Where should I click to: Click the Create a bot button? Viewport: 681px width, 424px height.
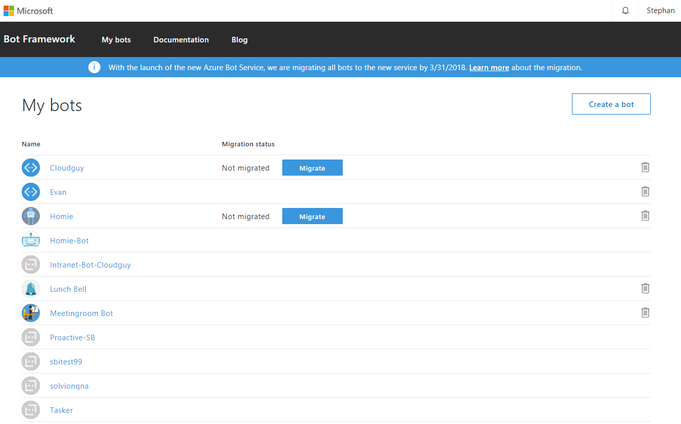point(611,104)
